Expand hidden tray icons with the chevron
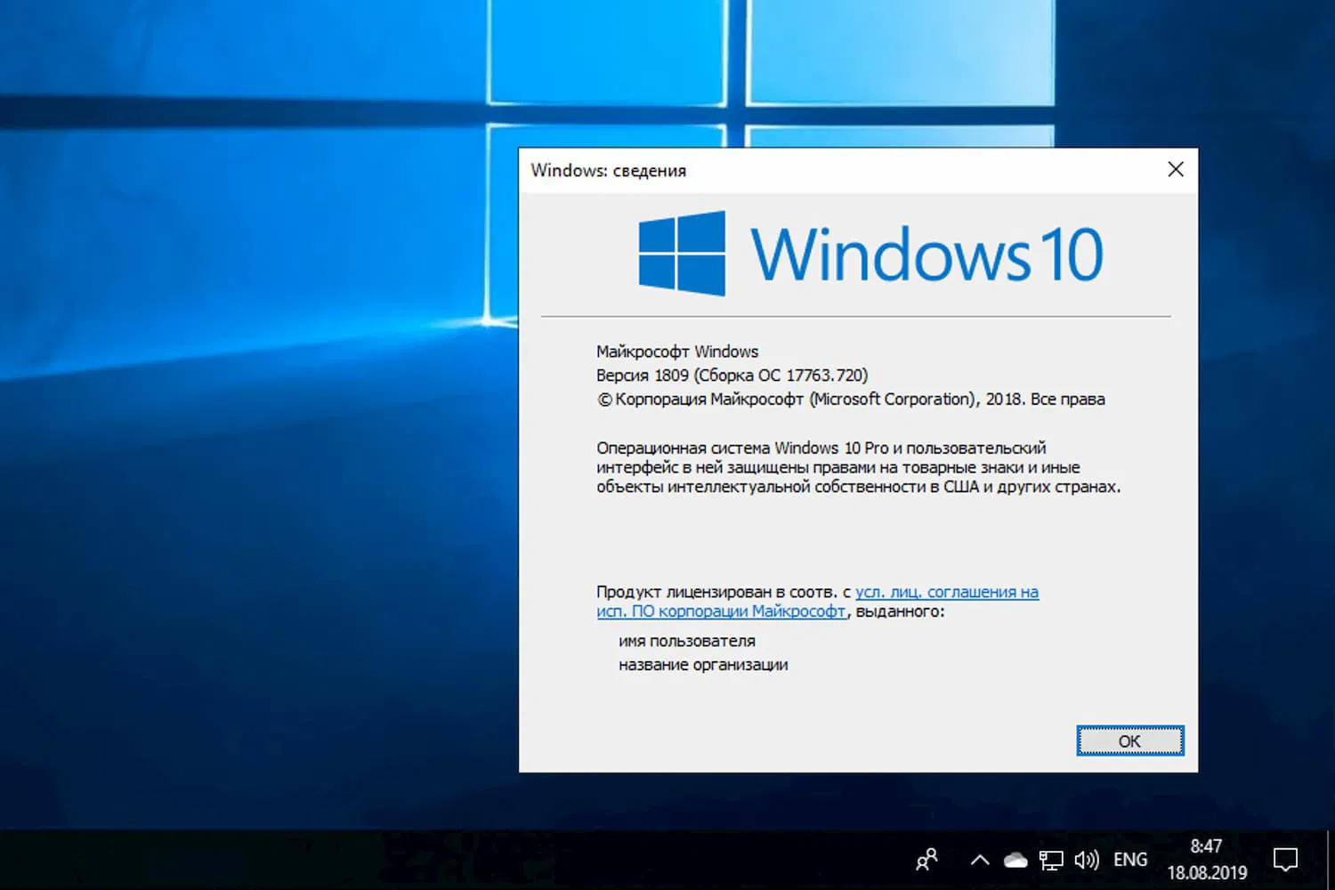 [980, 860]
